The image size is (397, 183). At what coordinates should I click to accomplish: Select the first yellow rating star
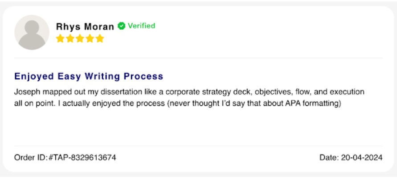click(x=60, y=39)
